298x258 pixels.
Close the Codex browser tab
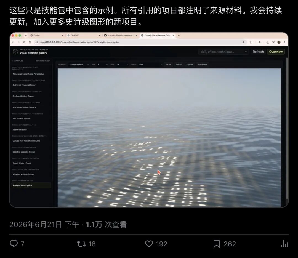coord(63,36)
